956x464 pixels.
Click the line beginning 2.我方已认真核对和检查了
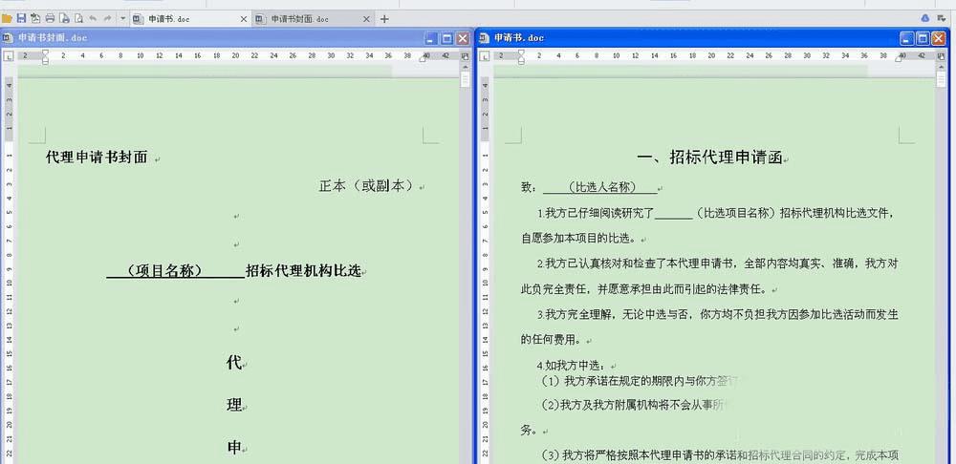coord(717,264)
